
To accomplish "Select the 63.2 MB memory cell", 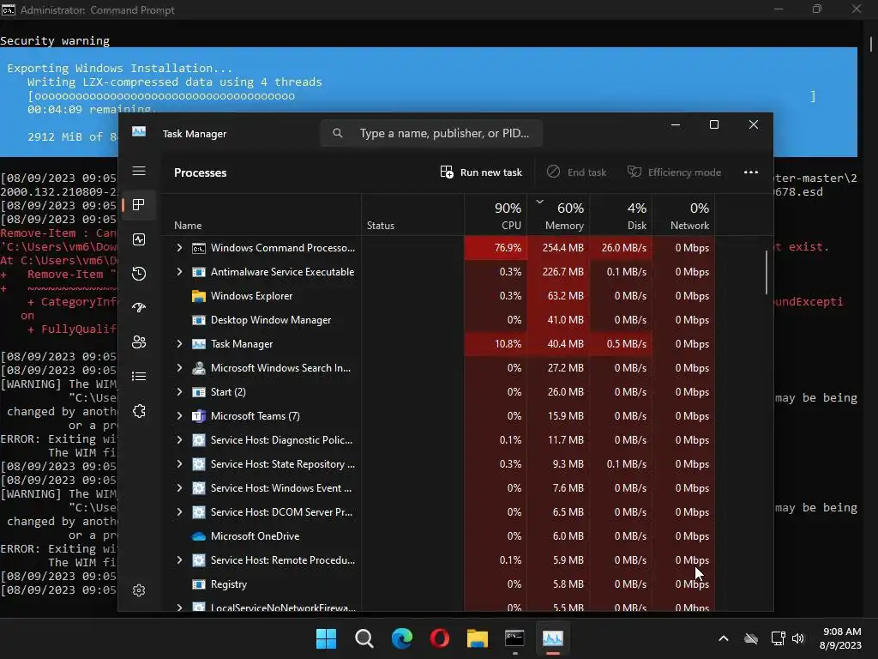I will pos(558,296).
